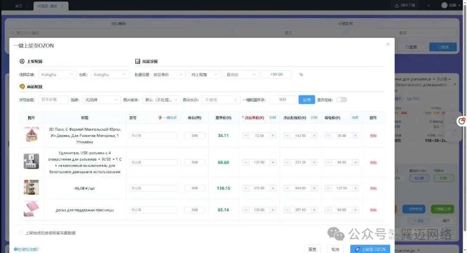This screenshot has width=467, height=253.
Task: Decrease adjusted price 72.00 with minus
Action: (246, 136)
